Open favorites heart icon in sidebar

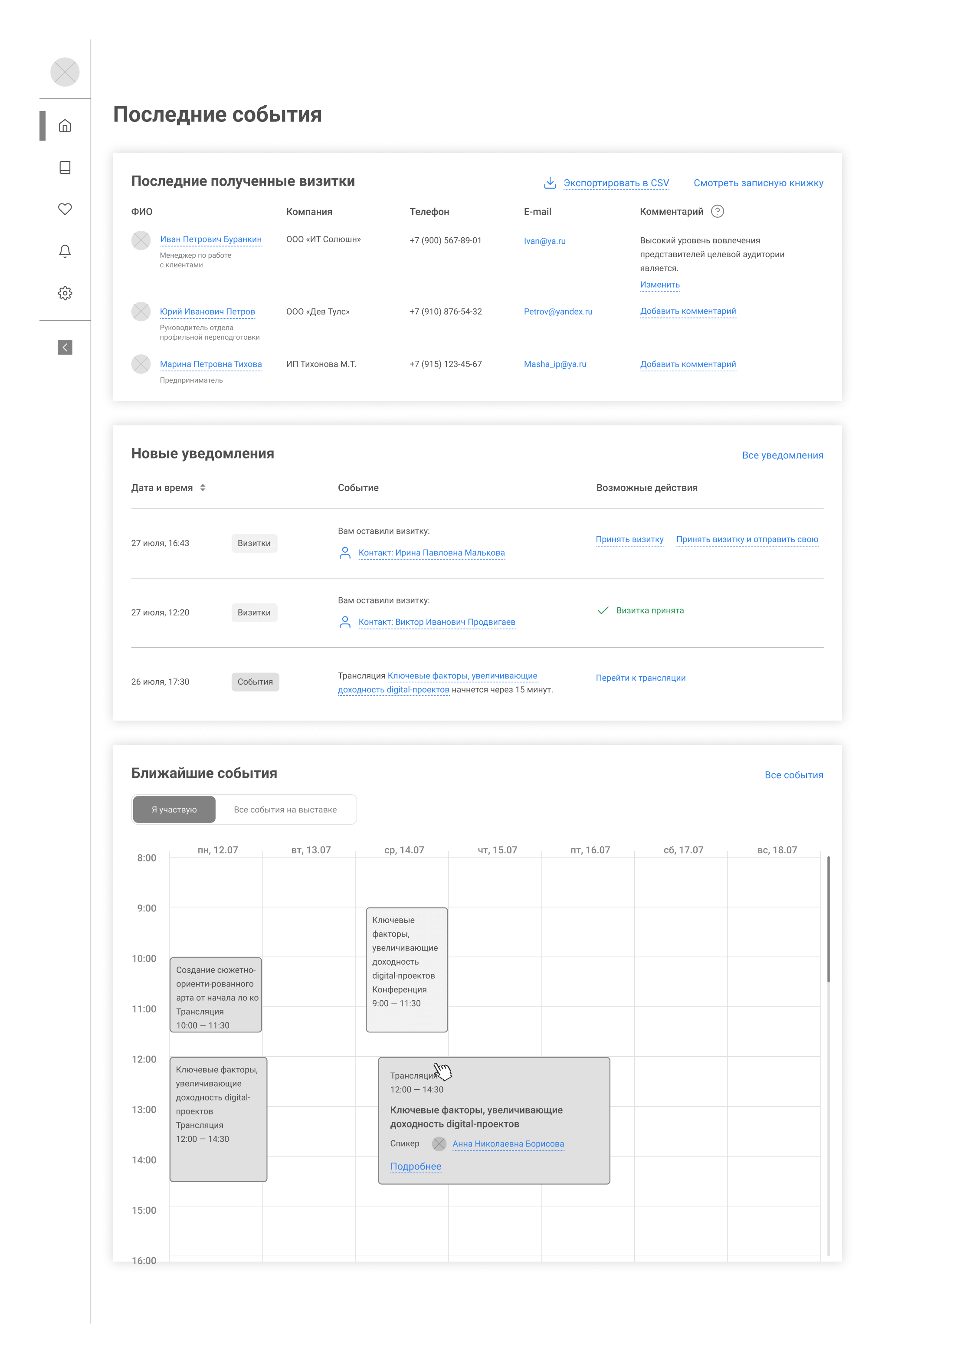pyautogui.click(x=66, y=209)
